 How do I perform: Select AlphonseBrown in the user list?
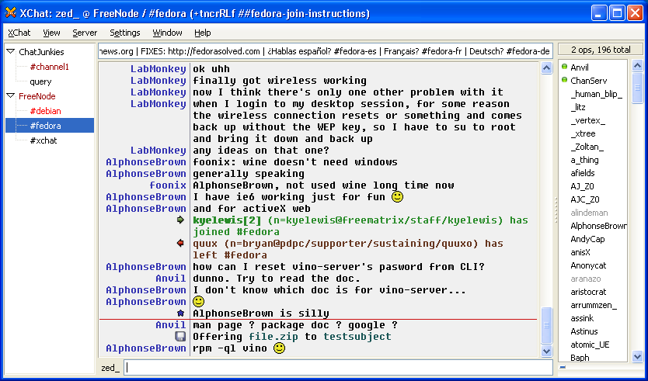pos(598,226)
